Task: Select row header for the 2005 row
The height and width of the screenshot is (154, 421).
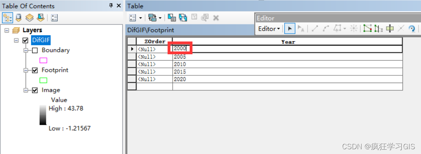Action: 132,57
